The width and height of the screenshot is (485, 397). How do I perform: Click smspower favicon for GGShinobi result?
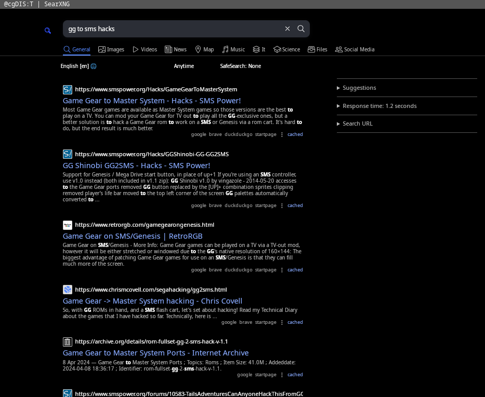[68, 154]
